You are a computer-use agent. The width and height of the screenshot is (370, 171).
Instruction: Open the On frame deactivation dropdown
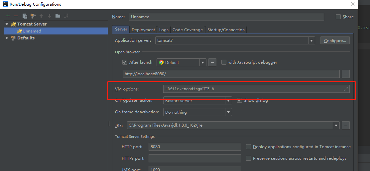(x=228, y=112)
